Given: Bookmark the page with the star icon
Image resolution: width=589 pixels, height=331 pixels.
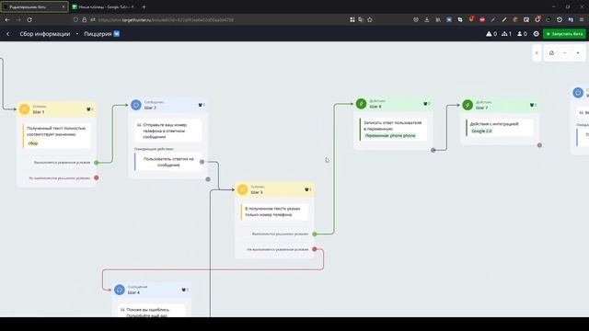Looking at the screenshot, I should click(x=370, y=19).
